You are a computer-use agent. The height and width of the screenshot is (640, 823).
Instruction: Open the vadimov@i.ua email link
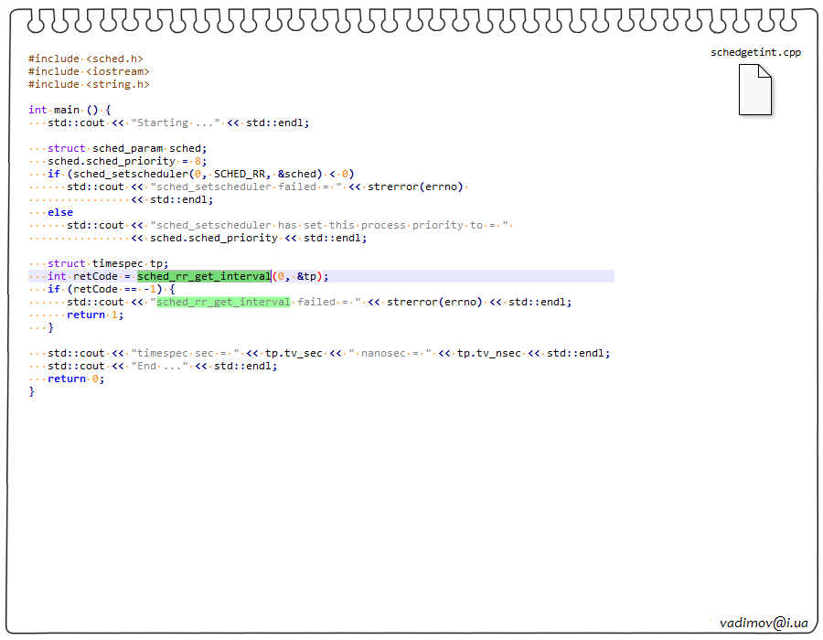[x=764, y=623]
